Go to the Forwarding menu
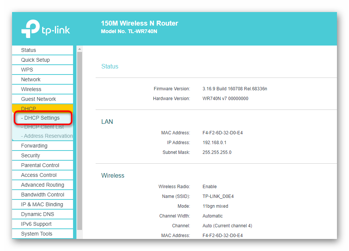This screenshot has height=251, width=349. point(34,146)
